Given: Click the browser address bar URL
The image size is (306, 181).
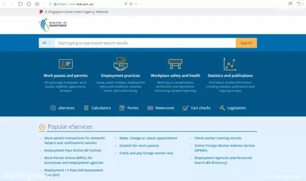Looking at the screenshot, I should pos(76,4).
